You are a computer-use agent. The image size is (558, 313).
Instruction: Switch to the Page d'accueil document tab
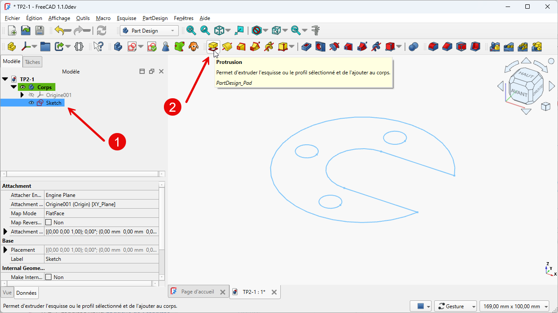197,292
